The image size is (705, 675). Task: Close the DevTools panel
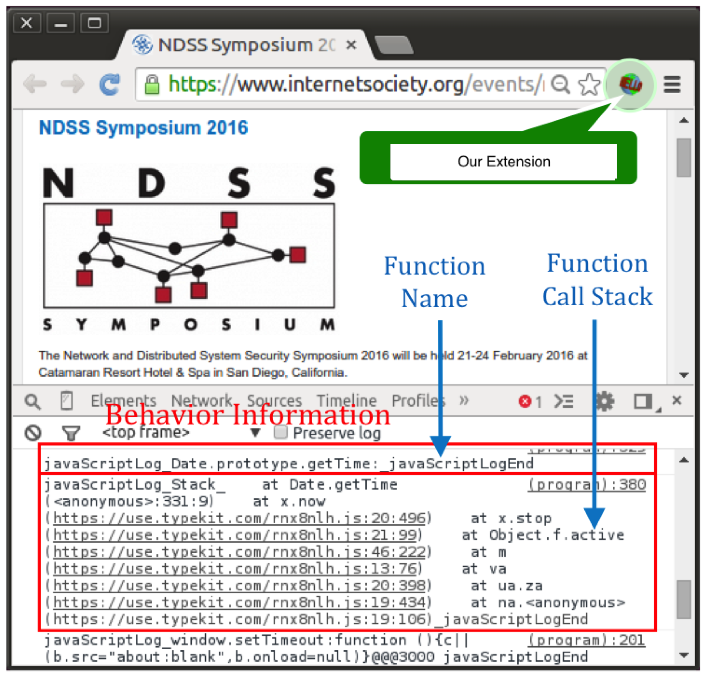coord(677,400)
